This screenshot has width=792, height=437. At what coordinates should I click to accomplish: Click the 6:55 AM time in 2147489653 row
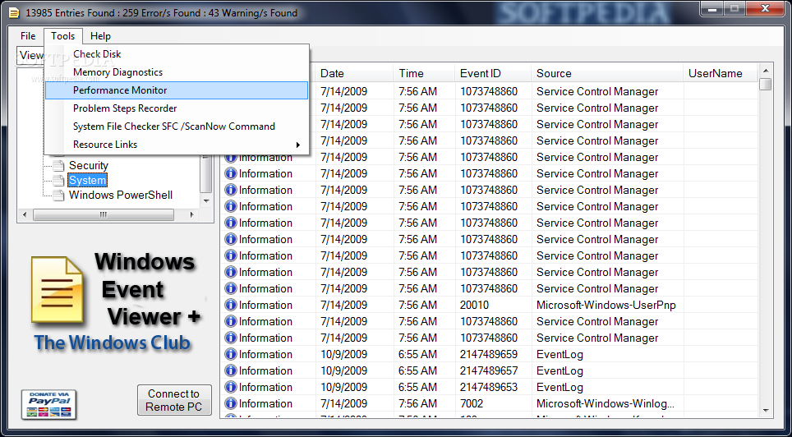(417, 387)
